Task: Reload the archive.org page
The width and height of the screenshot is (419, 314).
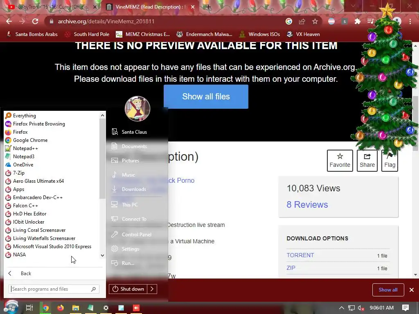Action: [x=35, y=21]
